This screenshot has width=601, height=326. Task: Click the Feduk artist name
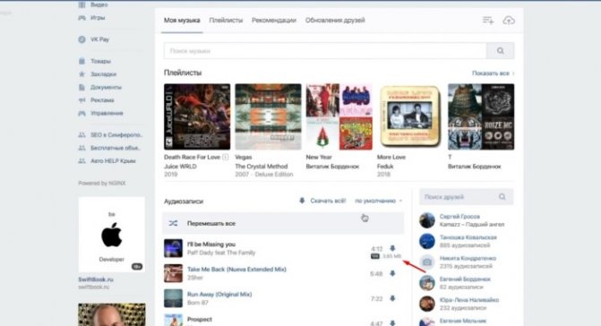(385, 167)
